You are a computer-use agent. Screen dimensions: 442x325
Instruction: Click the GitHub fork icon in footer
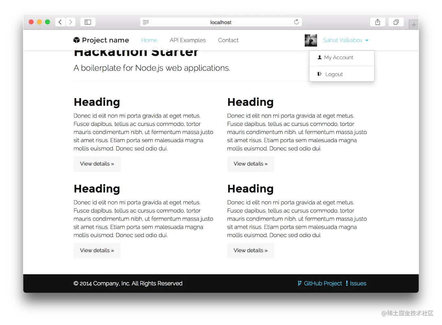(x=300, y=283)
